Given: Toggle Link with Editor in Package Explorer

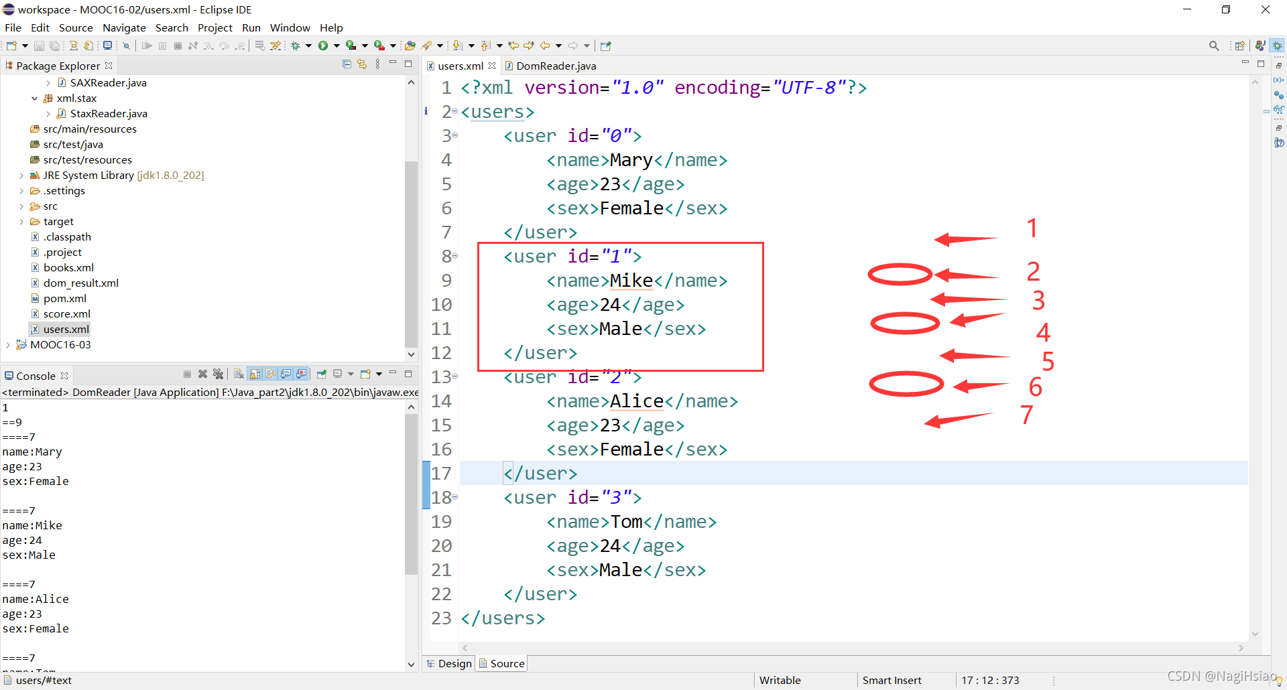Looking at the screenshot, I should click(x=362, y=64).
